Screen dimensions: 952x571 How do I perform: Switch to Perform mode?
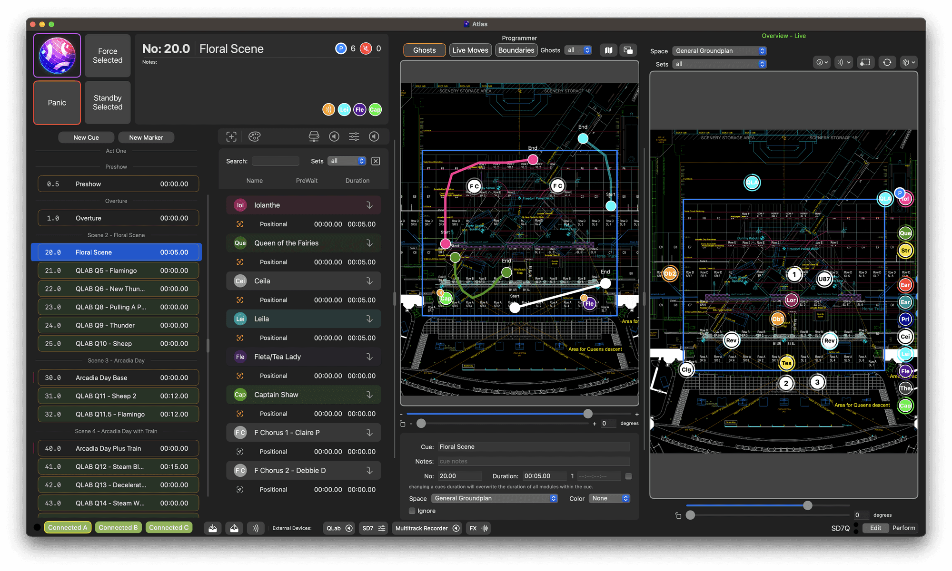coord(903,528)
